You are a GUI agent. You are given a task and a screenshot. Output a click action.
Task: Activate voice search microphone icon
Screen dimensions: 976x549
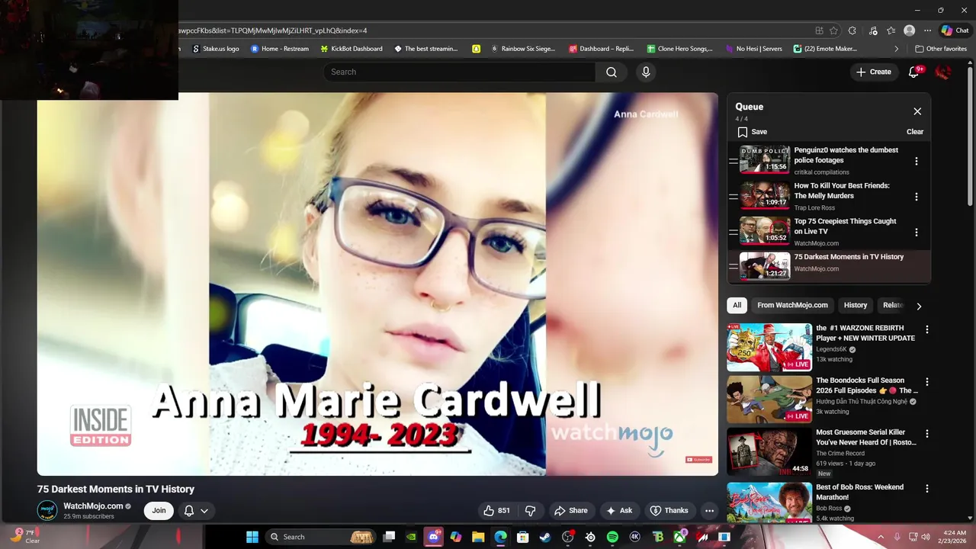[x=646, y=72]
